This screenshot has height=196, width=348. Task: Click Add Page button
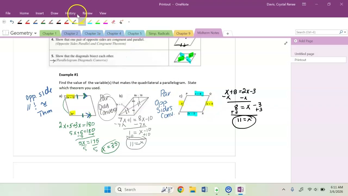click(x=303, y=41)
